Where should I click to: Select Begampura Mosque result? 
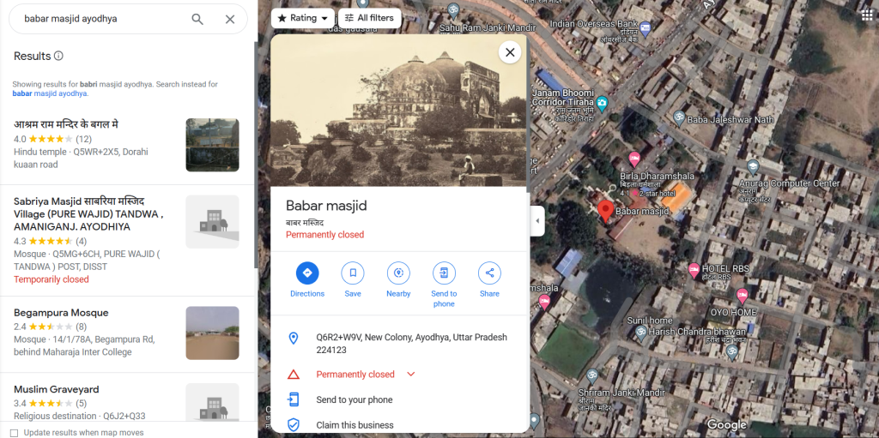[61, 313]
